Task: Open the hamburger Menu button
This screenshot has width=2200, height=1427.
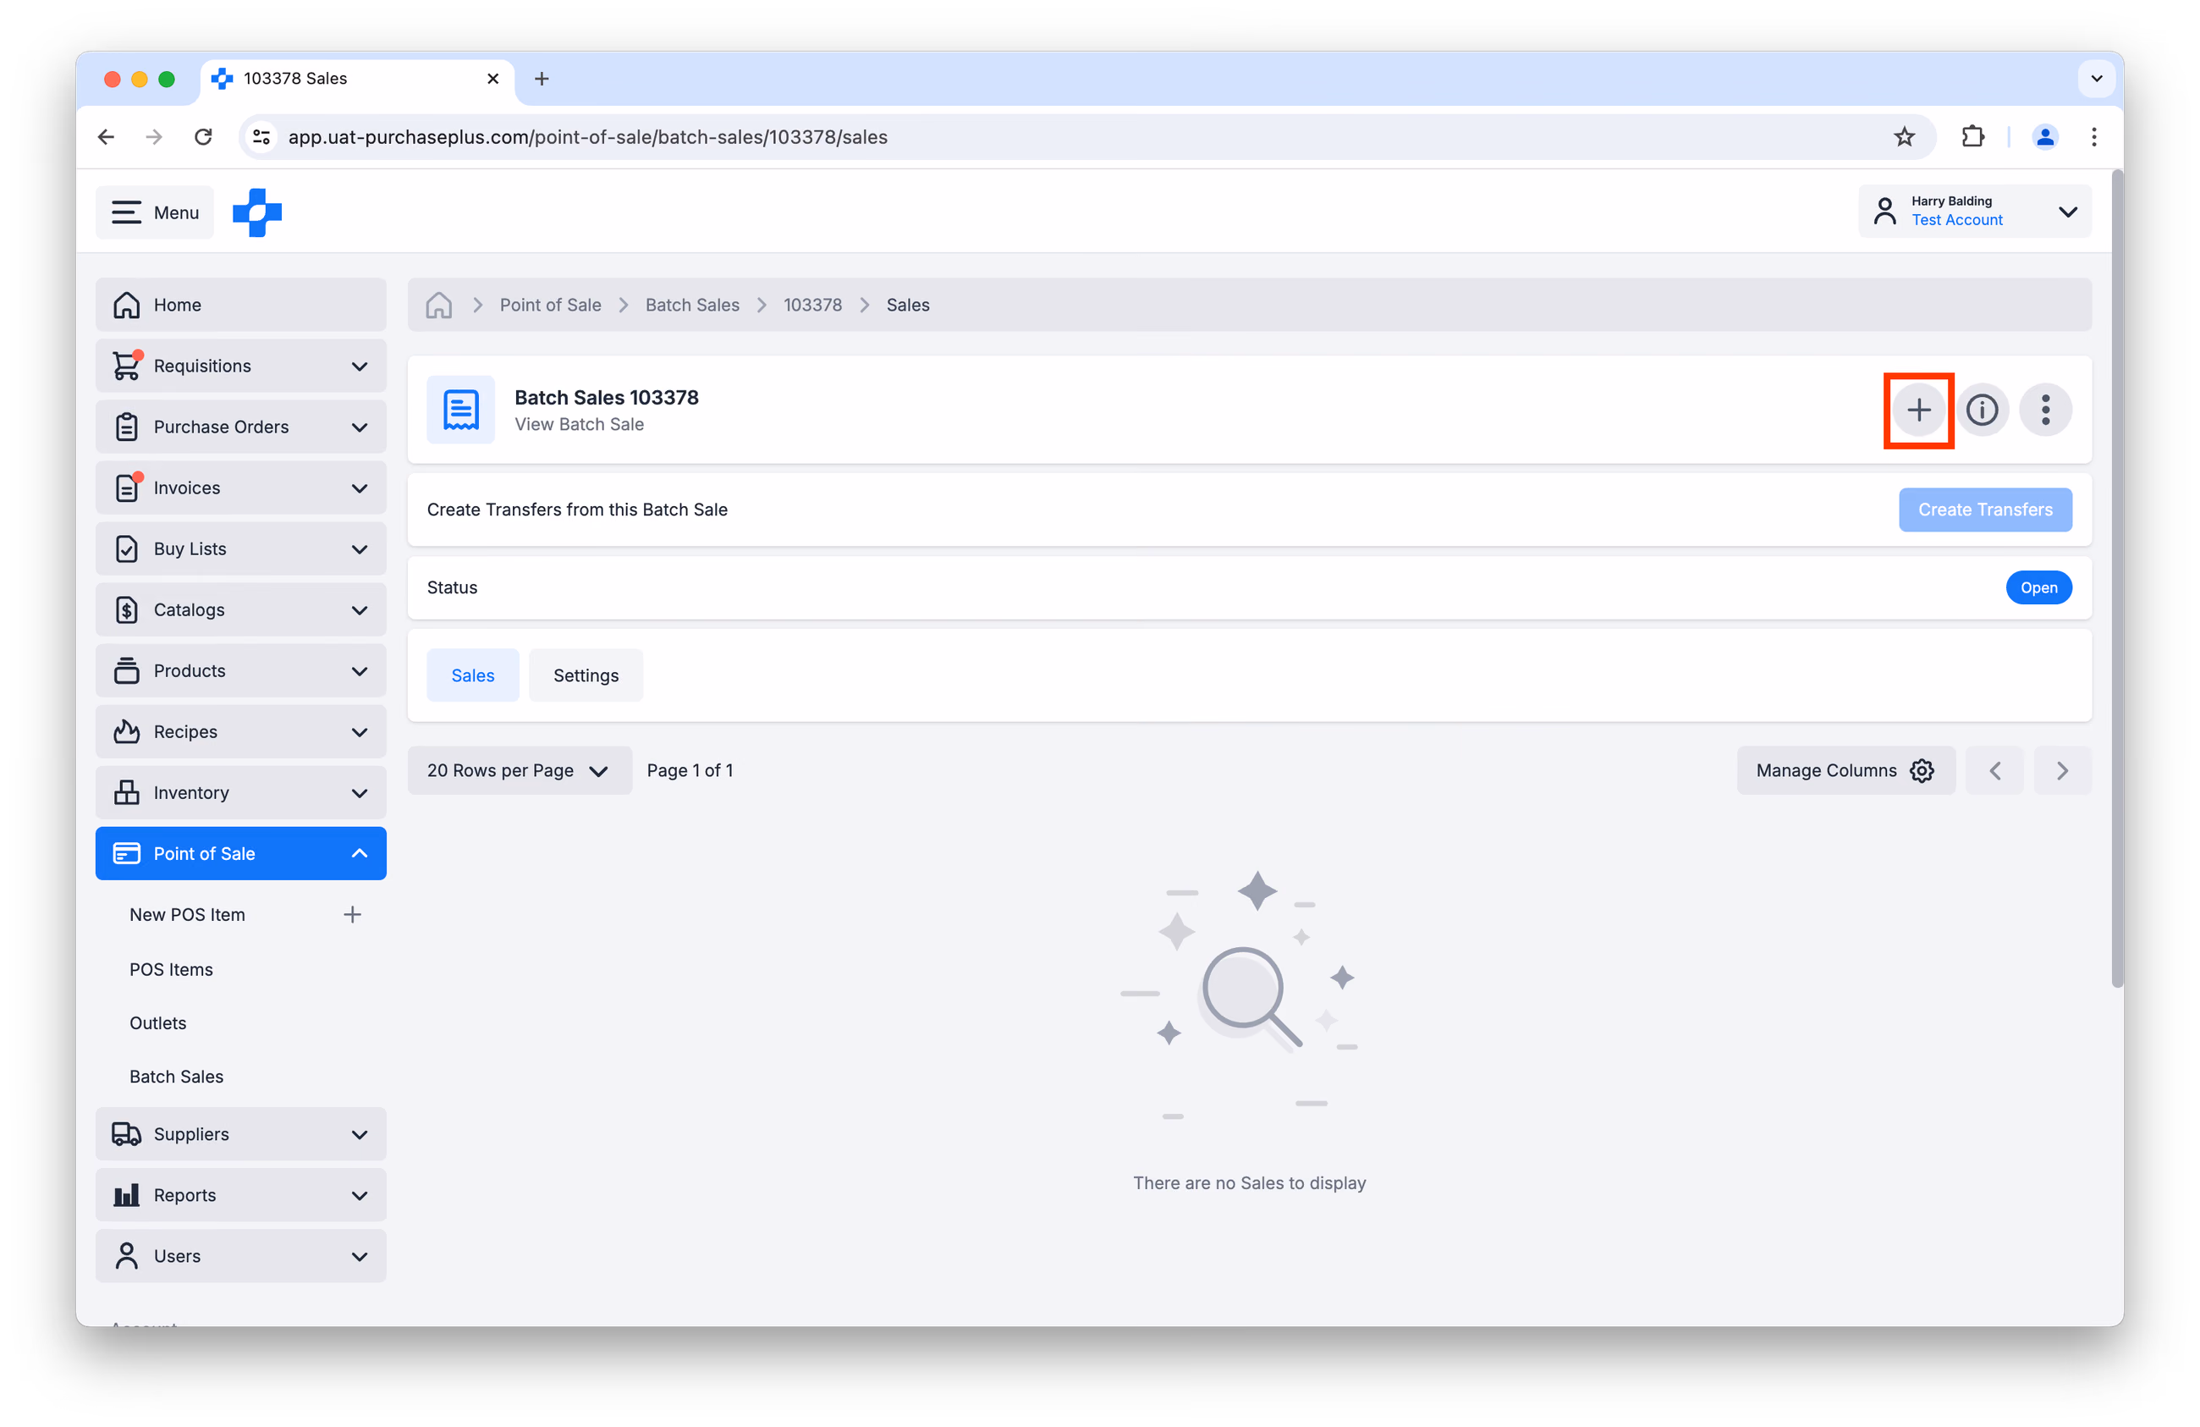Action: [154, 212]
